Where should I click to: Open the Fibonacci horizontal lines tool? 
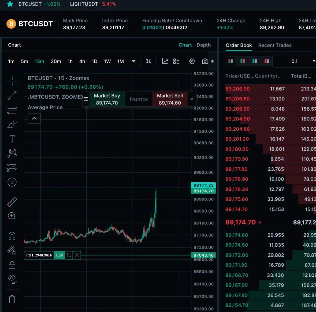12,110
